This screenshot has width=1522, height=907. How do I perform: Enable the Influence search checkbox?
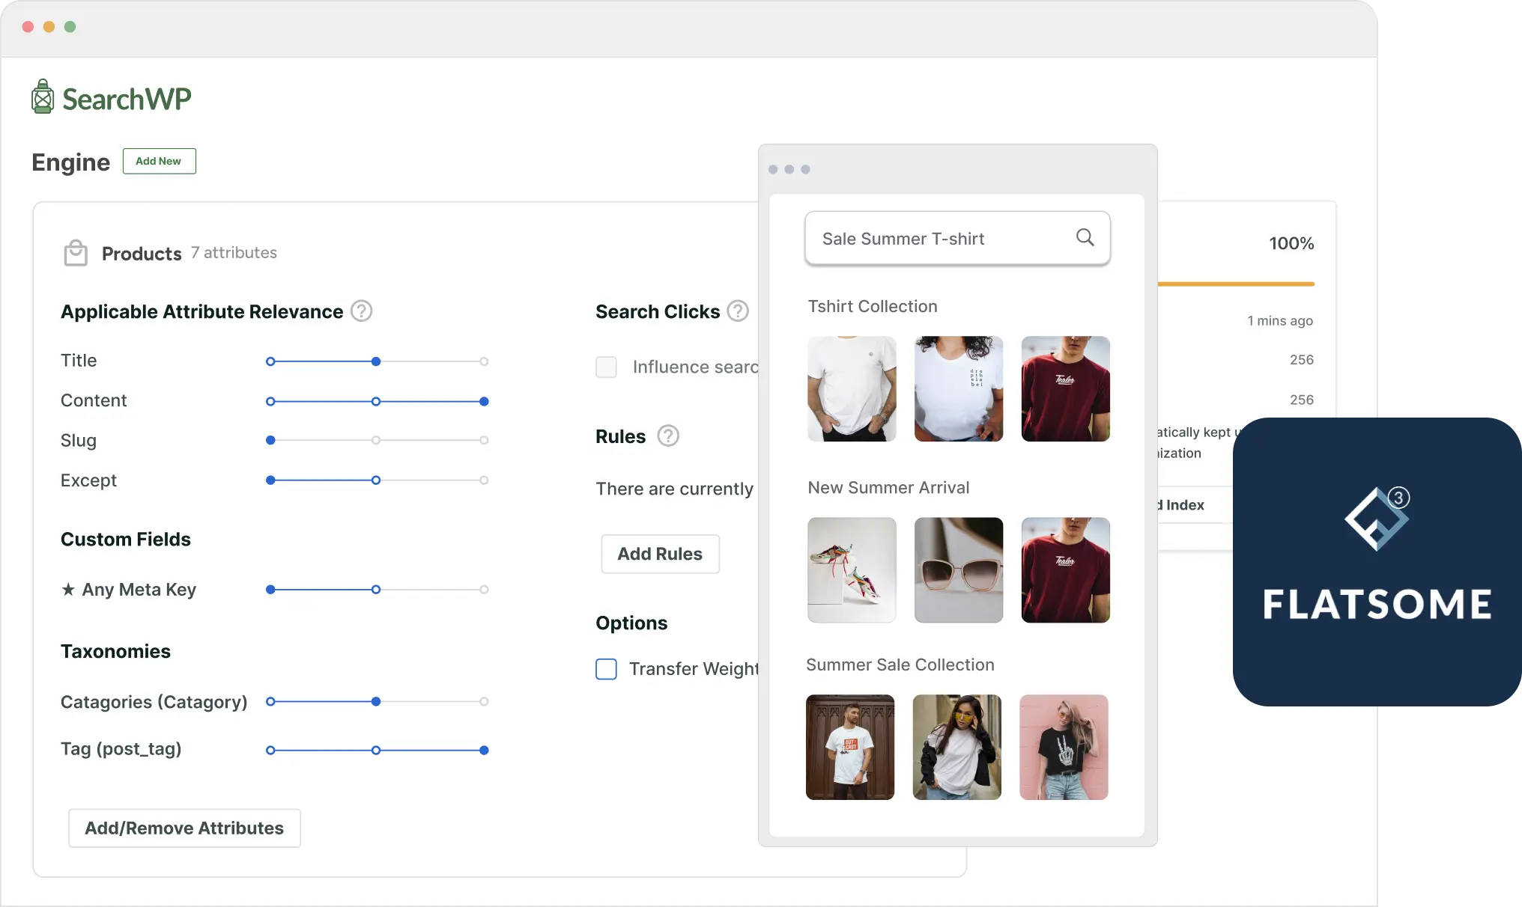606,367
